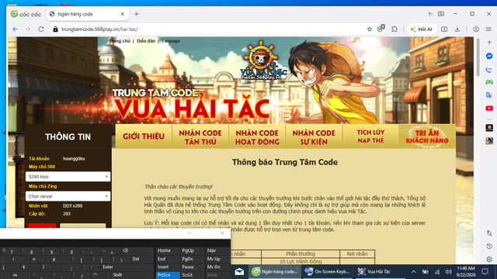Expand the Chọn server Zing dropdown
The height and width of the screenshot is (279, 497).
pos(68,196)
